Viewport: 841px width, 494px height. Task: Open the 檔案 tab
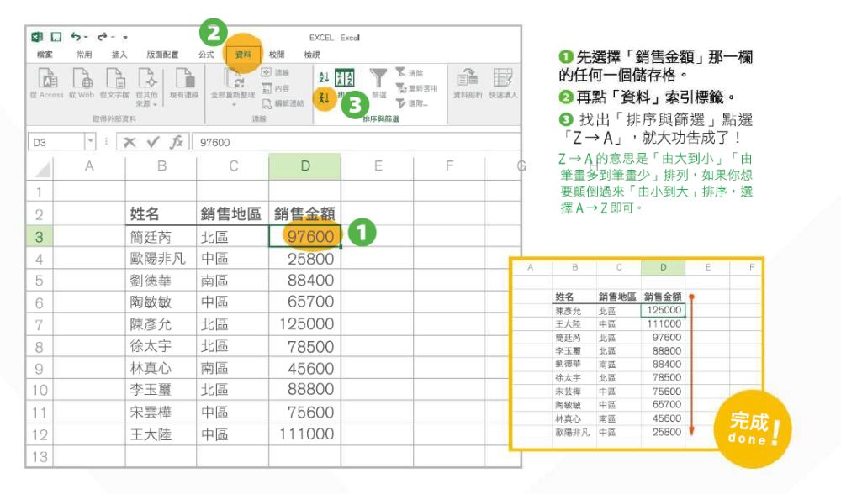pos(45,55)
